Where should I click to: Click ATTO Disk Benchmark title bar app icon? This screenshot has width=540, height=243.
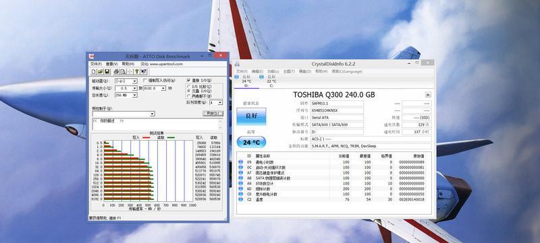pos(91,56)
